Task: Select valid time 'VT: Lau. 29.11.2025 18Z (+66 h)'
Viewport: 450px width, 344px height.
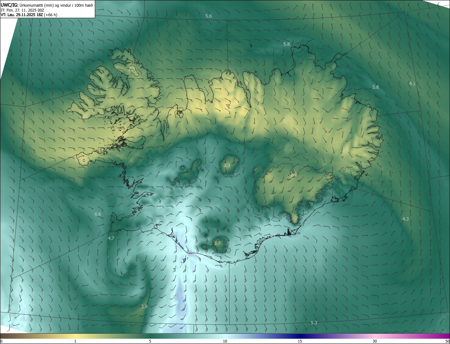Action: pyautogui.click(x=29, y=15)
